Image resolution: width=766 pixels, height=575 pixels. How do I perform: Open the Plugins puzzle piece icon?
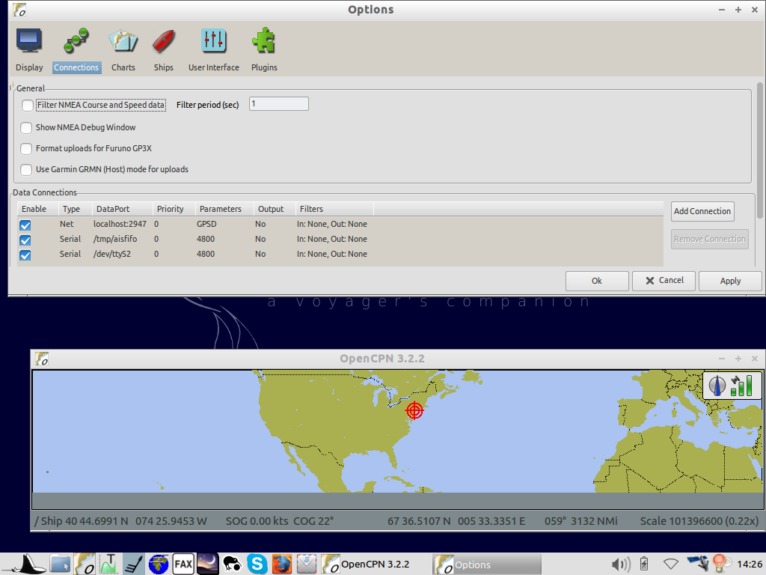tap(264, 40)
